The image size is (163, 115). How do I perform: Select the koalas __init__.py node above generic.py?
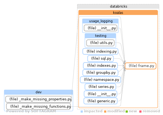tap(101, 94)
